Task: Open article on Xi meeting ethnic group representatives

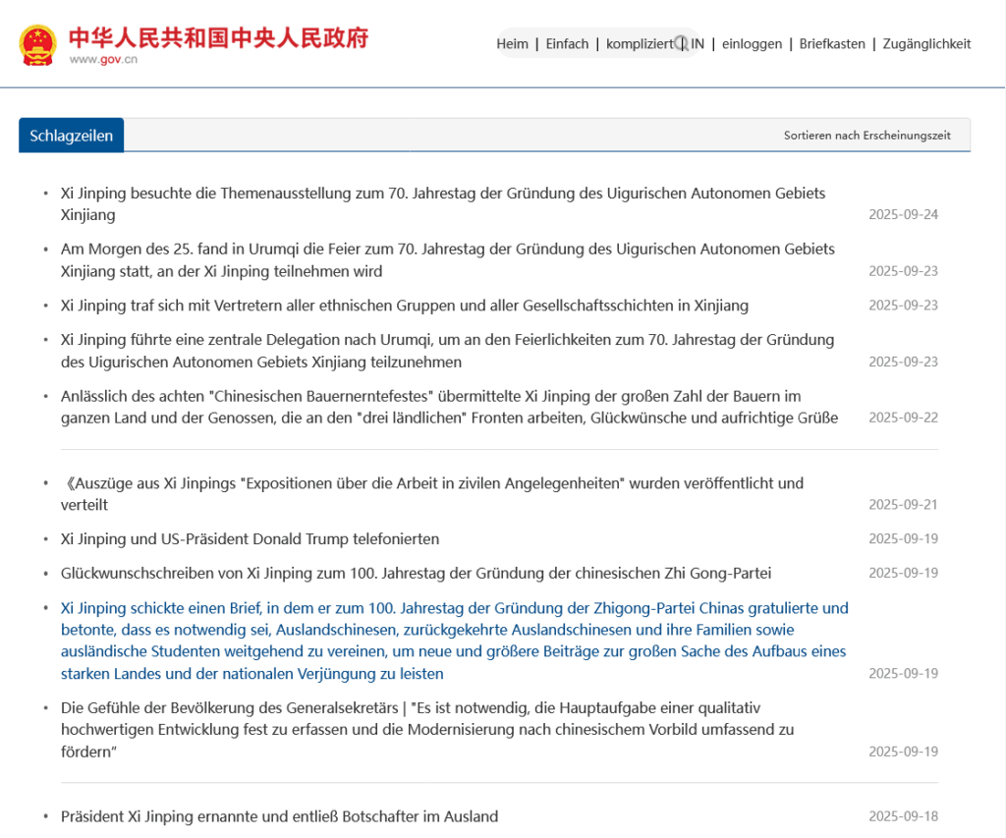Action: pos(404,306)
